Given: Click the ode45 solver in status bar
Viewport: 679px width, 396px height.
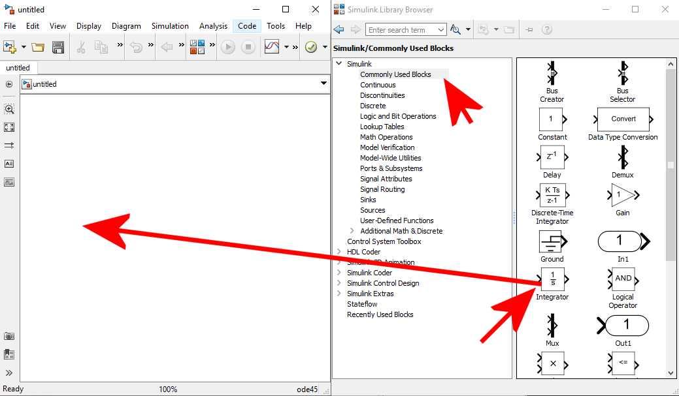Looking at the screenshot, I should tap(307, 389).
